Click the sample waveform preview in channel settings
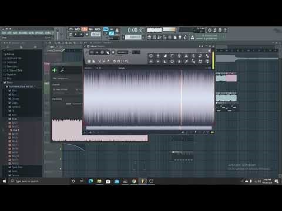This screenshot has width=282, height=211. point(99,130)
